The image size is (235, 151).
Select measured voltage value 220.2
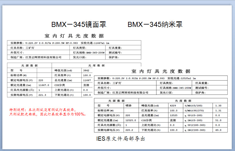click(129, 130)
